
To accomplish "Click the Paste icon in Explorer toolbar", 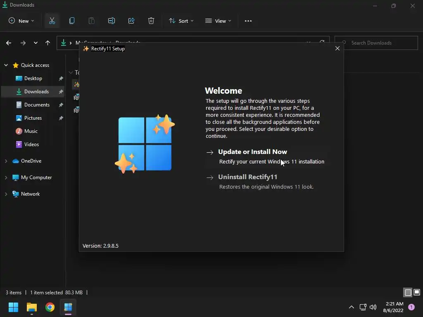I will [x=92, y=21].
